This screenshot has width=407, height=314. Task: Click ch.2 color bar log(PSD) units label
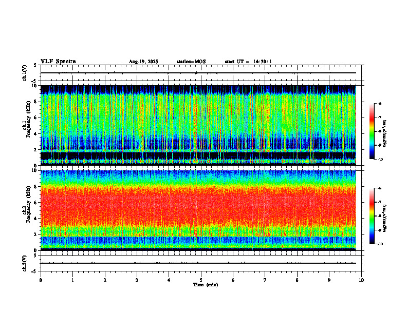pos(385,218)
